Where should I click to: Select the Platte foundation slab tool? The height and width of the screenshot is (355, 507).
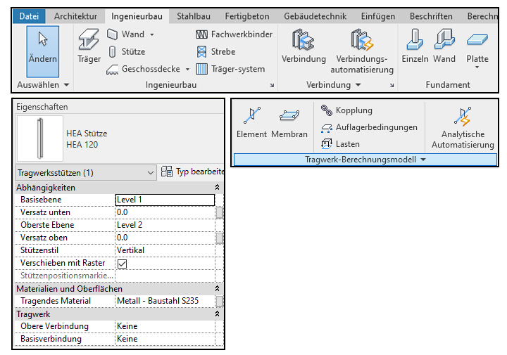(477, 46)
